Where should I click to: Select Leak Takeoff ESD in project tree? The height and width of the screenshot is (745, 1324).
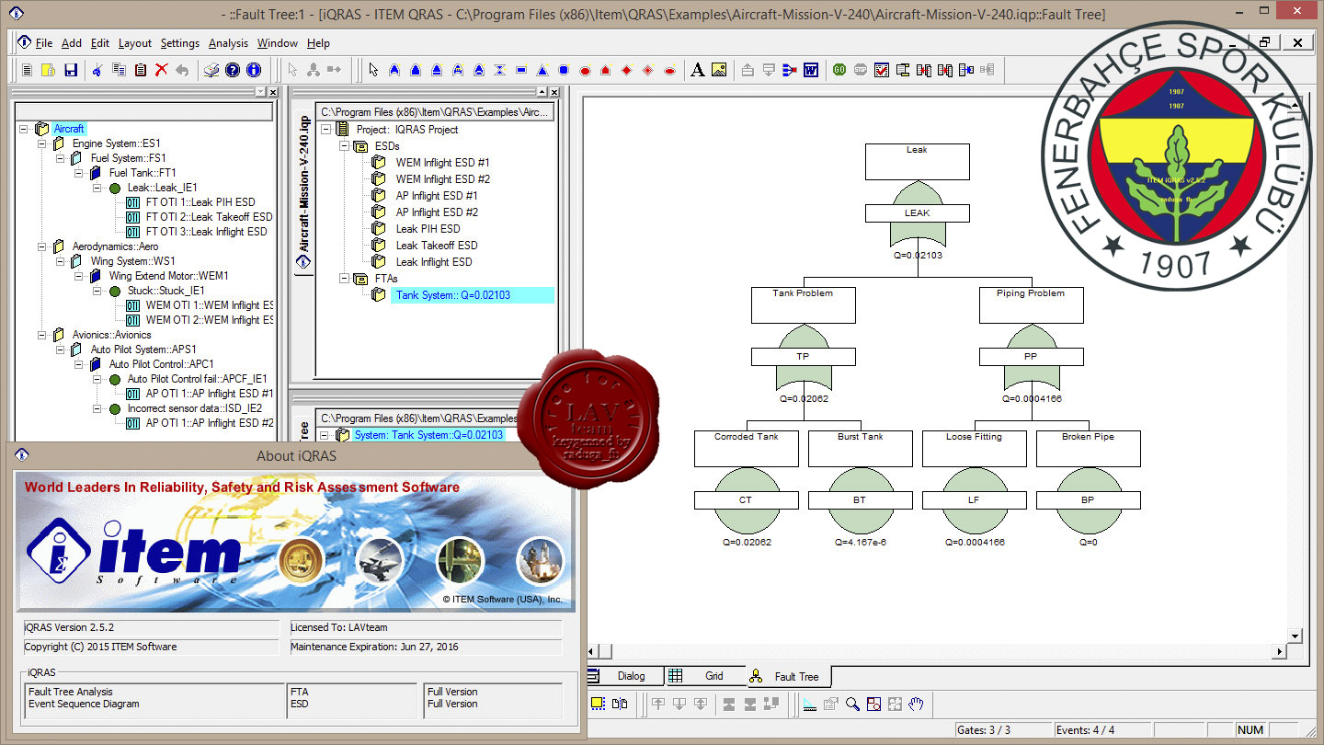(x=437, y=246)
